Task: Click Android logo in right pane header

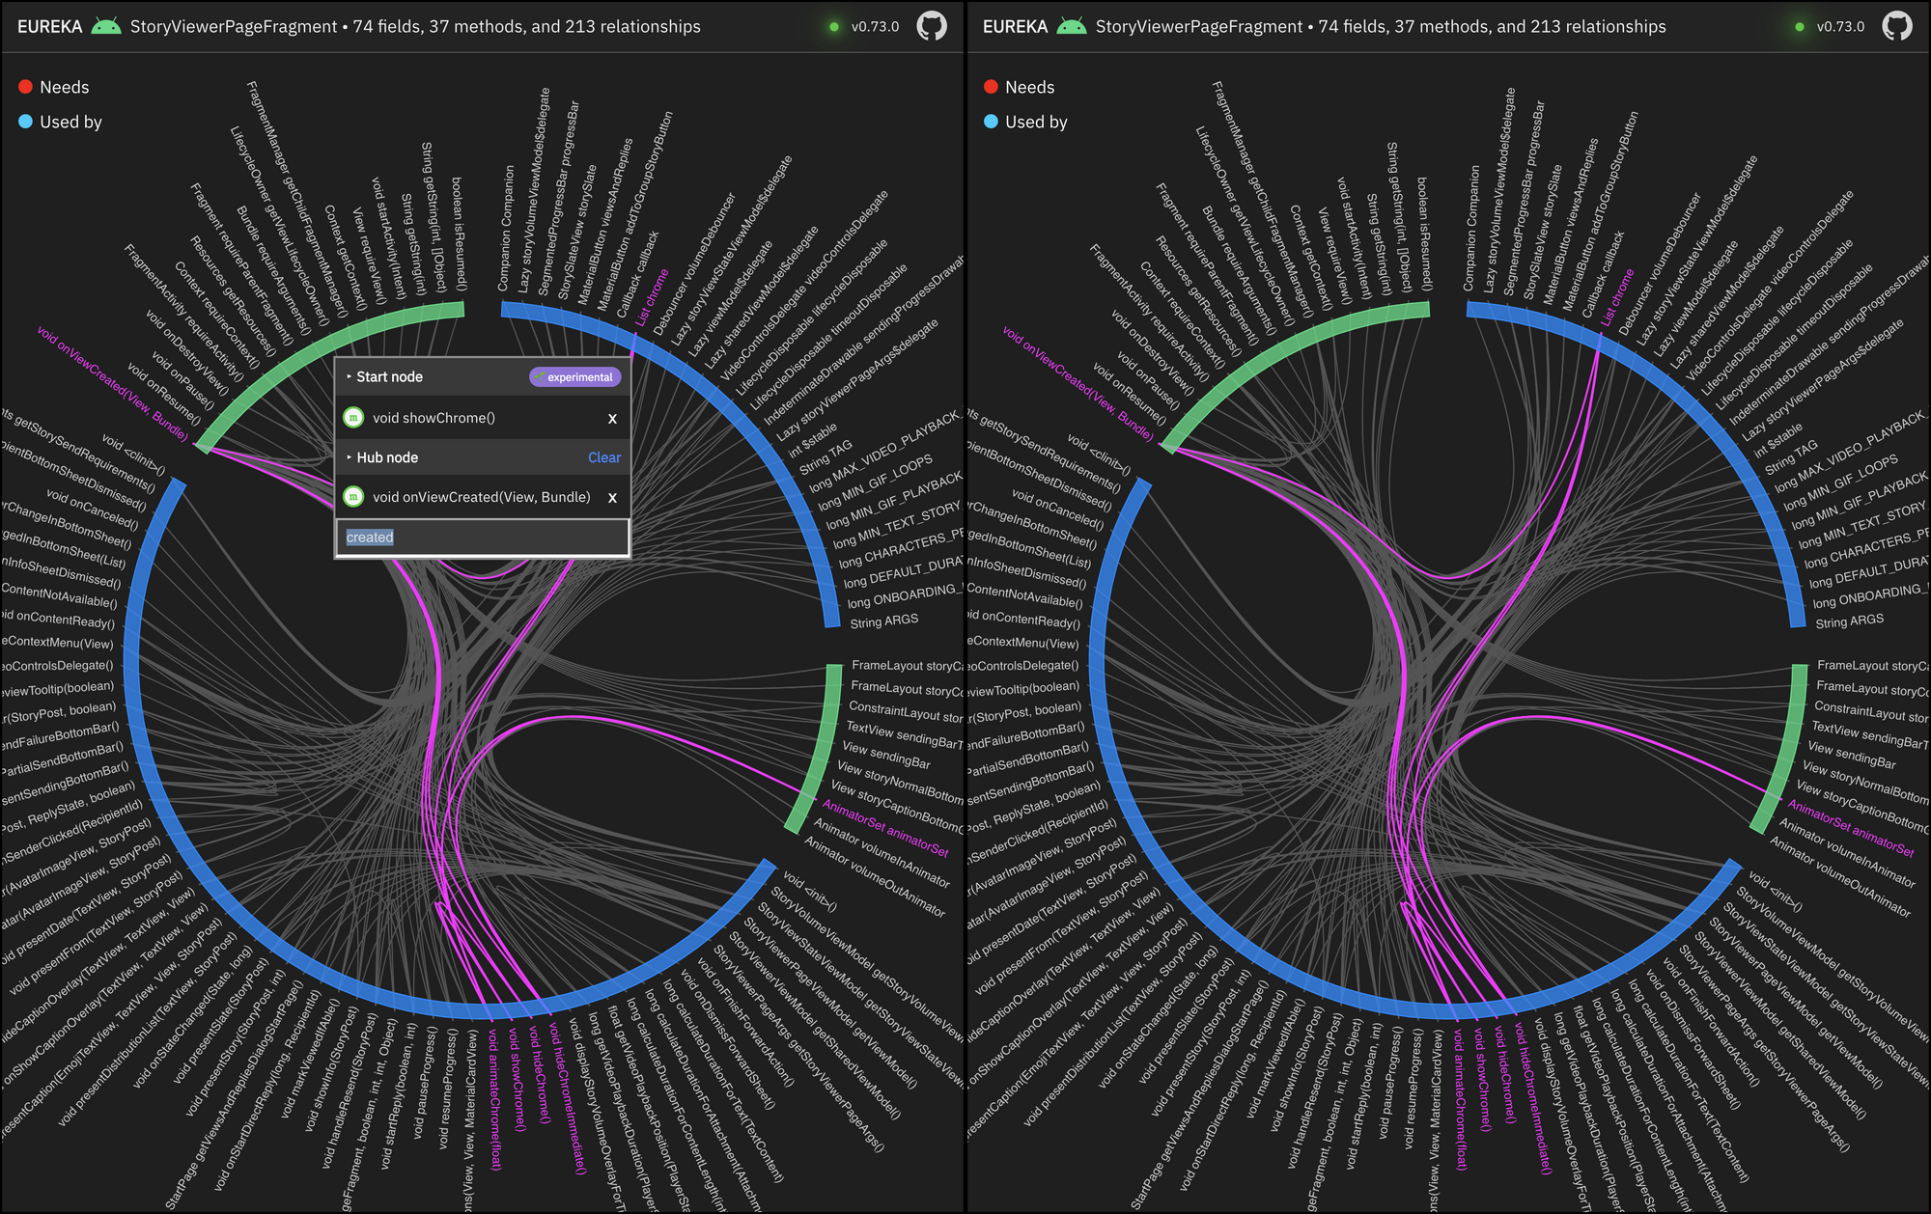Action: point(1072,26)
